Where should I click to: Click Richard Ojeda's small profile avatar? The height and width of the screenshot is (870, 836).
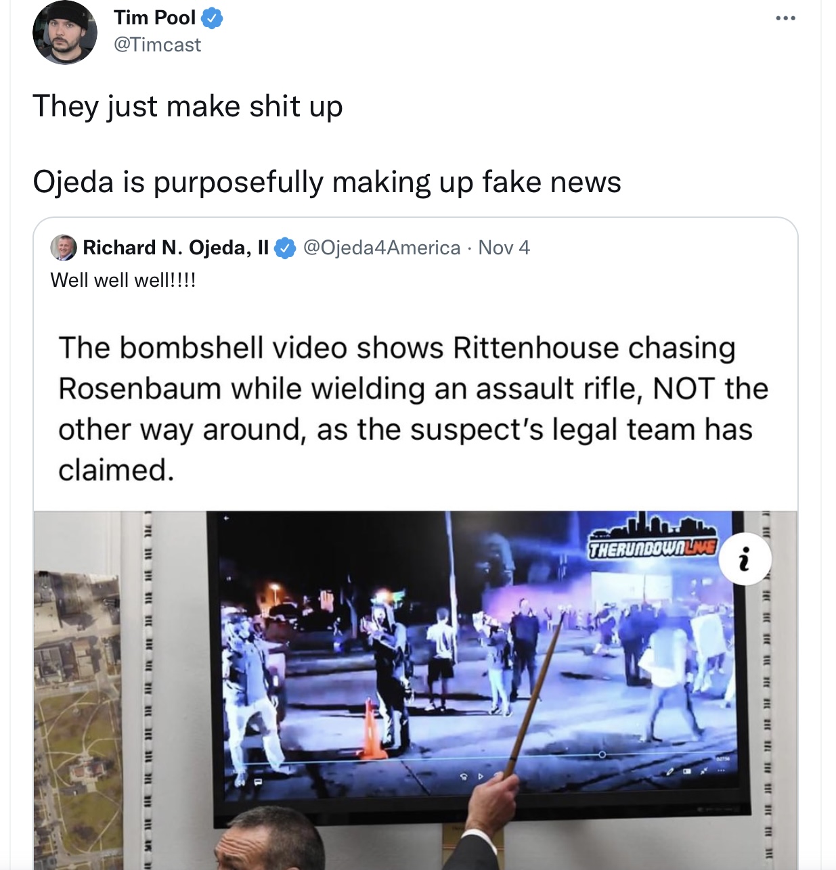pos(64,248)
